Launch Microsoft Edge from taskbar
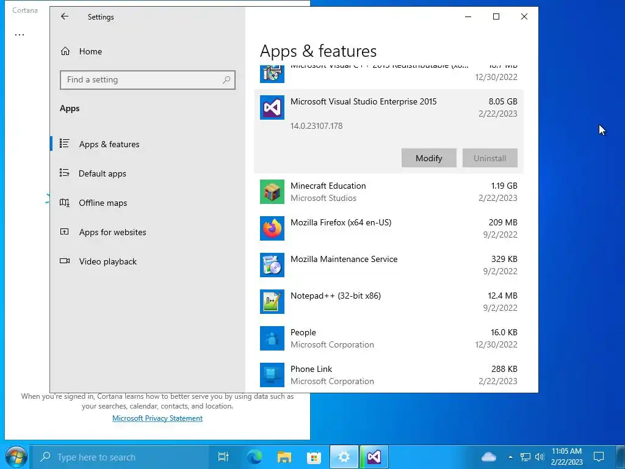 click(254, 457)
